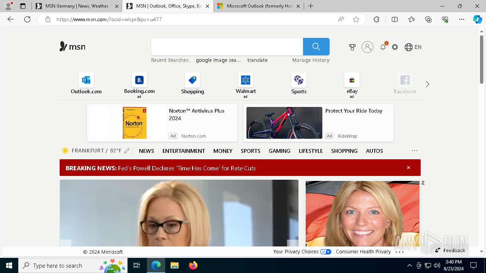Select NEWS navigation item

coord(147,151)
